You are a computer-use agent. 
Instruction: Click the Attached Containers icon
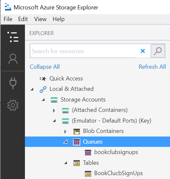point(65,111)
